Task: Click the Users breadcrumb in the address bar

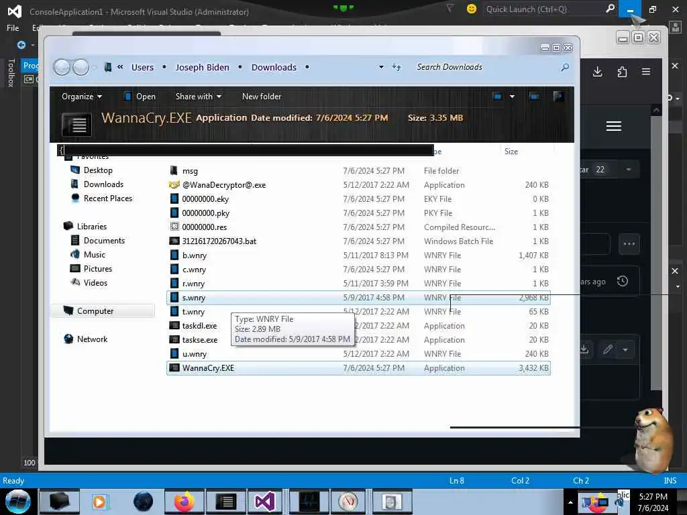Action: [x=142, y=68]
